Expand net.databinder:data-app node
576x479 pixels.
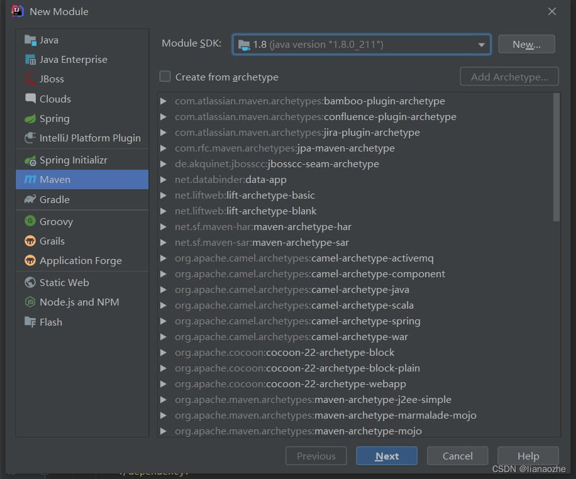[163, 180]
